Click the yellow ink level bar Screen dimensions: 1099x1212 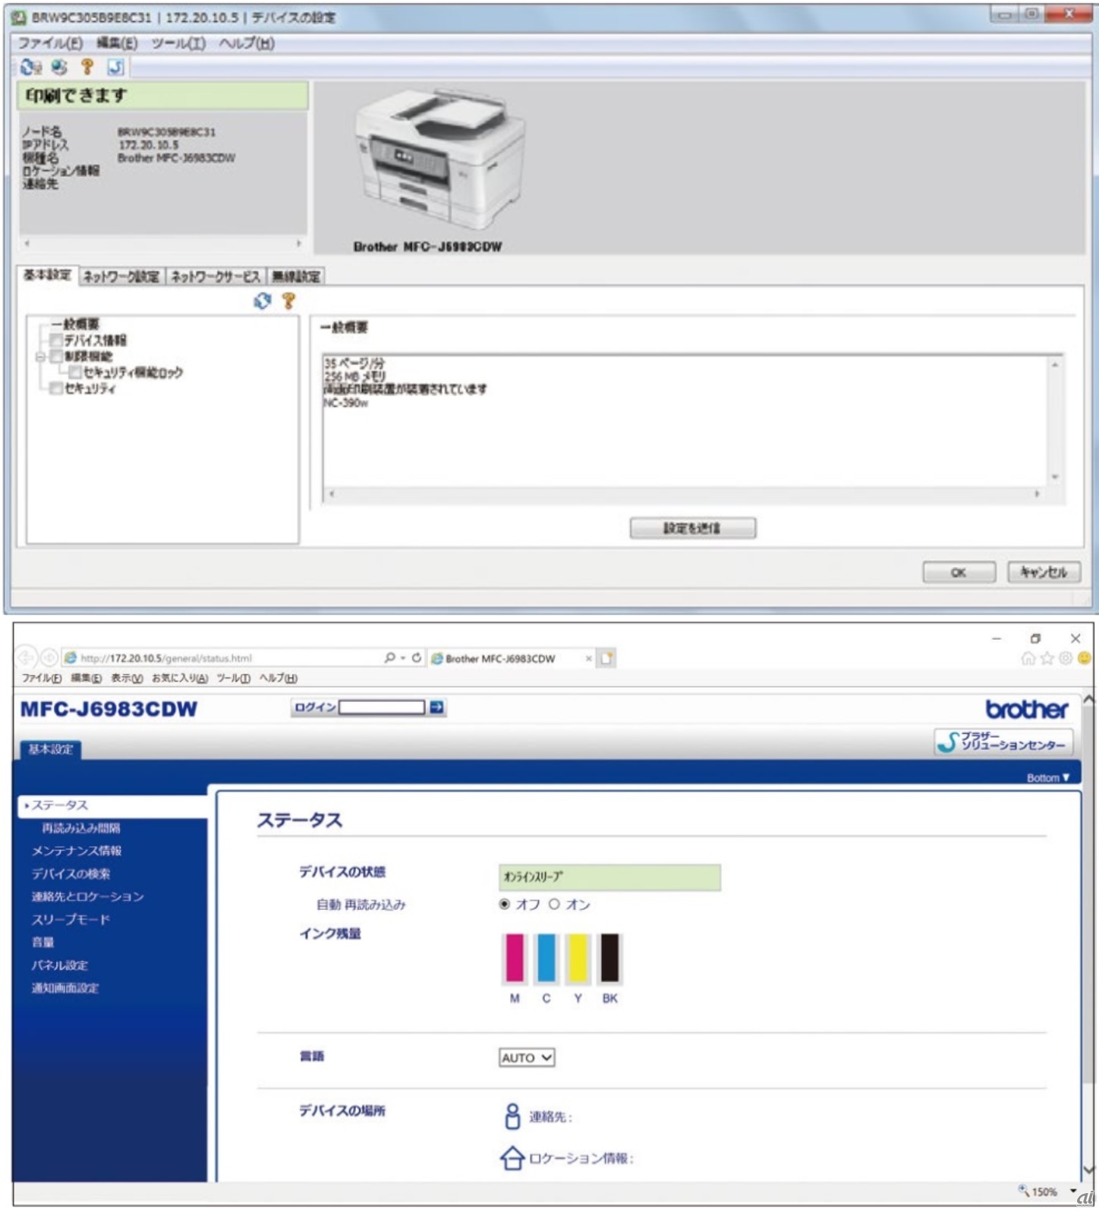[x=578, y=959]
